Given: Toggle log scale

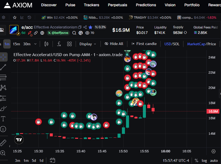Looking at the screenshot, I should pyautogui.click(x=204, y=161).
